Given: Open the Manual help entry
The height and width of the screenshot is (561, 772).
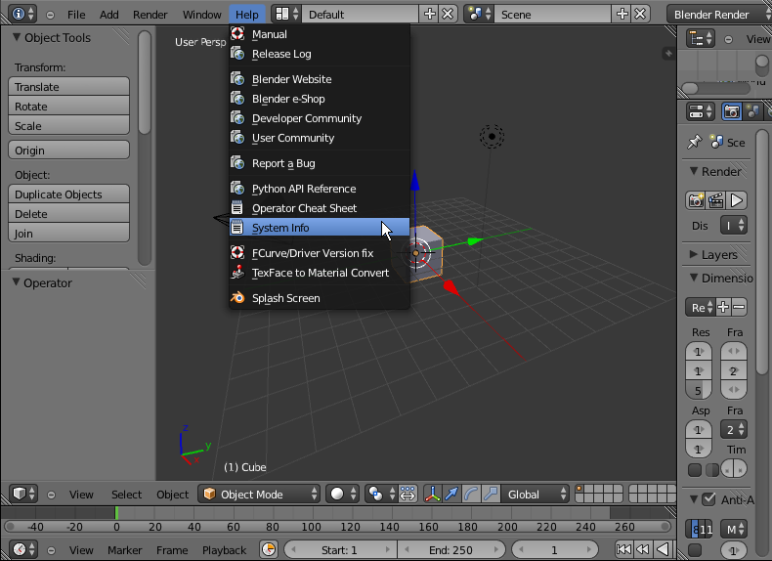Looking at the screenshot, I should pos(320,34).
